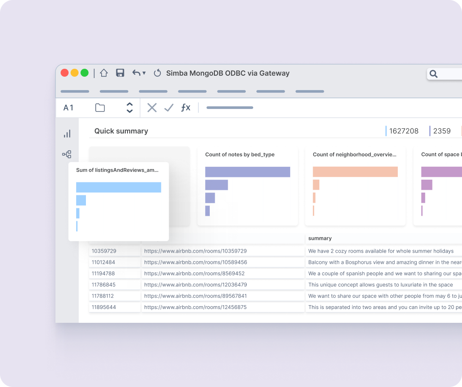
Task: Open the folder icon in formula bar
Action: click(100, 108)
